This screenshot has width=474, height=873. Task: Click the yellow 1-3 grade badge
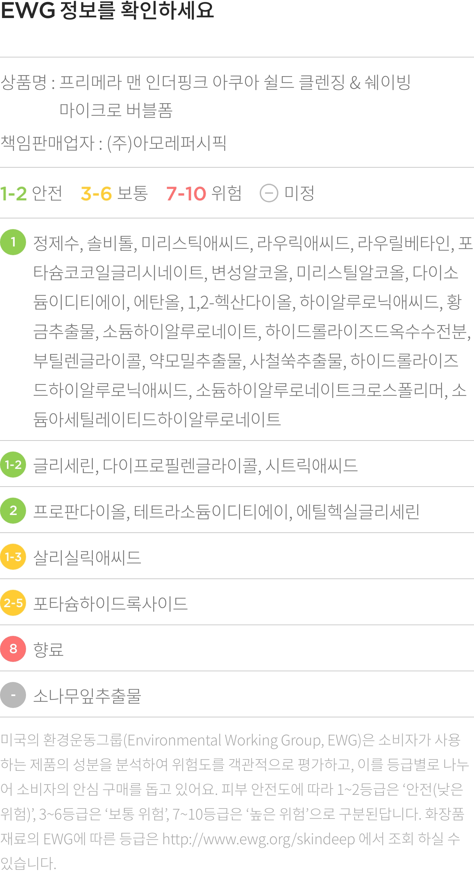click(x=13, y=557)
